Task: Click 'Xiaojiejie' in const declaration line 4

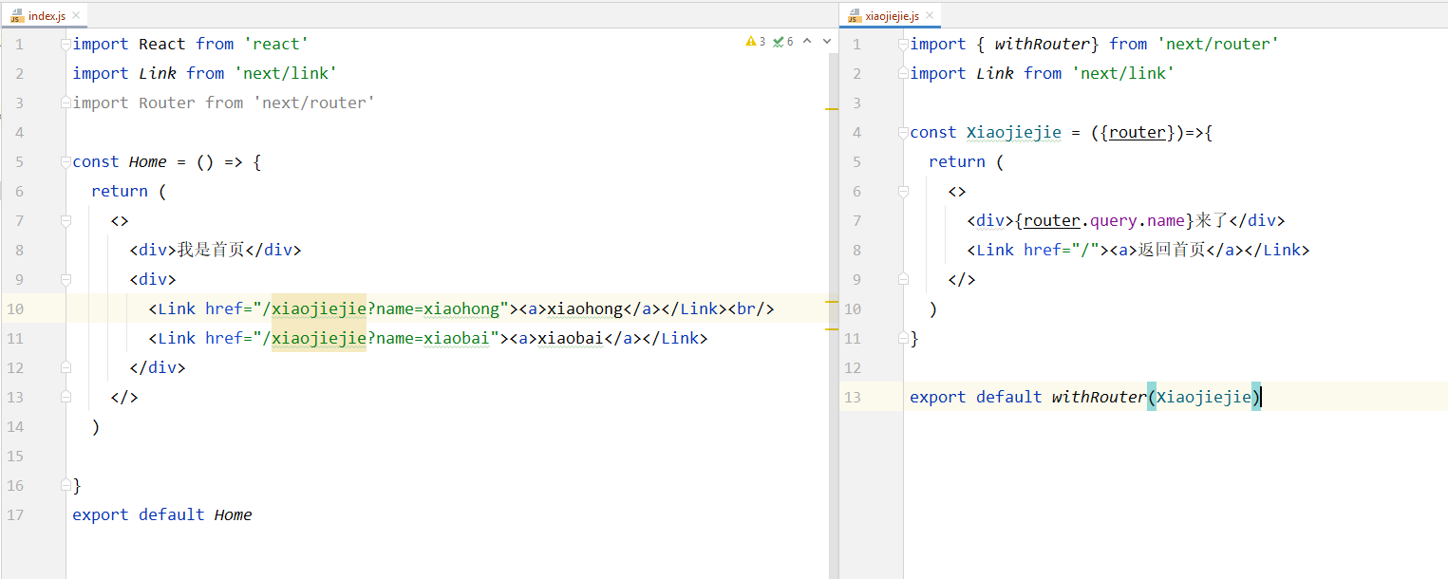Action: [x=1014, y=132]
